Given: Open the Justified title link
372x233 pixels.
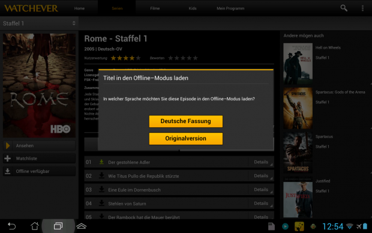Looking at the screenshot, I should (x=323, y=181).
